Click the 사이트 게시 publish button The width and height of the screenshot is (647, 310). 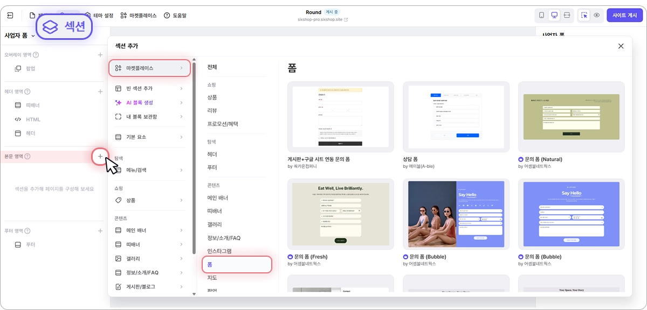pyautogui.click(x=624, y=16)
